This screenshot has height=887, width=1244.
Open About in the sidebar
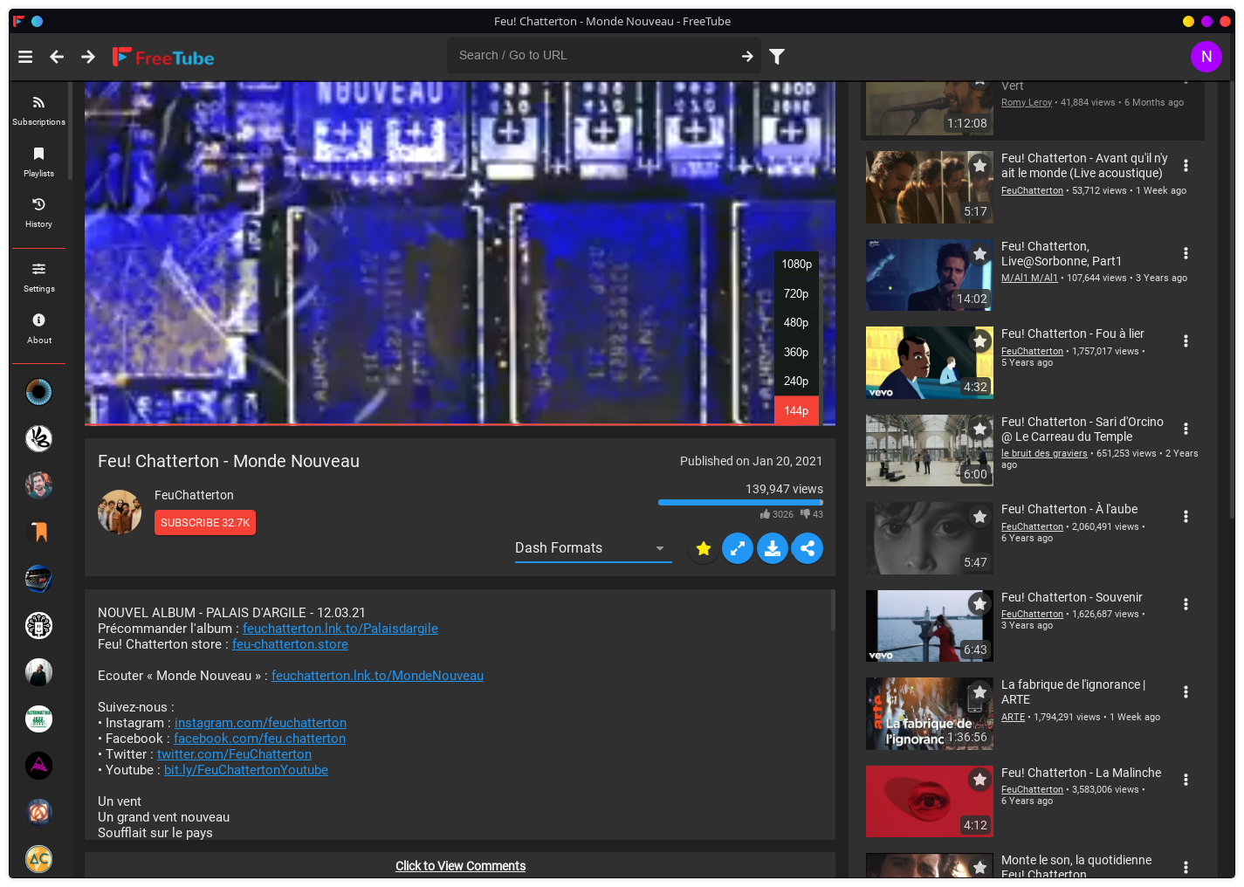38,328
